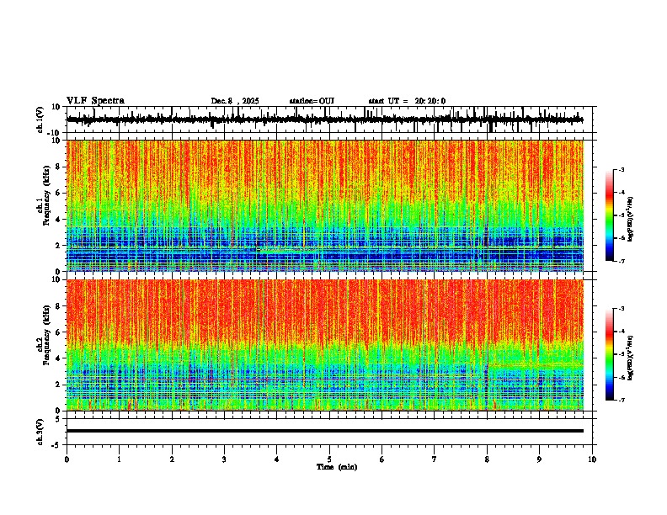
Task: Click time axis tick label '3'
Action: point(224,459)
